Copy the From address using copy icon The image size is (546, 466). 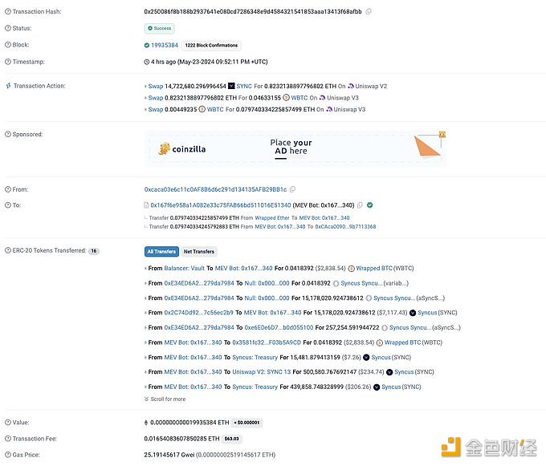pos(292,189)
